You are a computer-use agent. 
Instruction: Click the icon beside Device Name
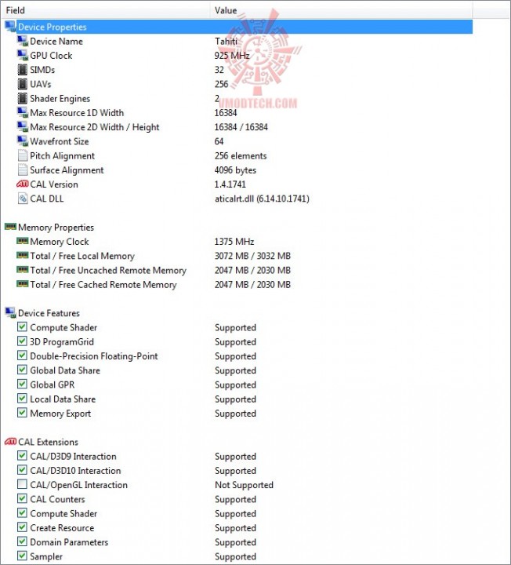click(22, 41)
